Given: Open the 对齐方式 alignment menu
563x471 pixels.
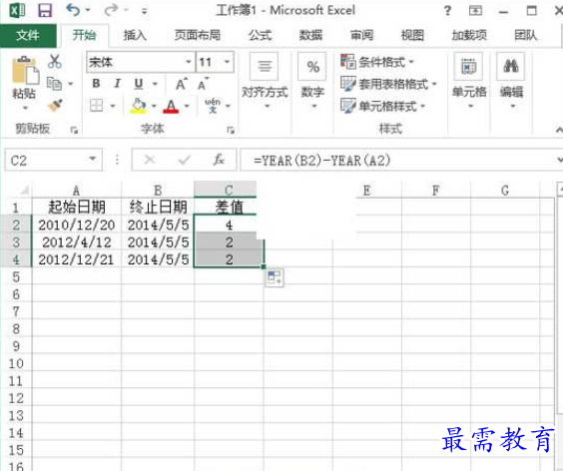Looking at the screenshot, I should pyautogui.click(x=265, y=82).
